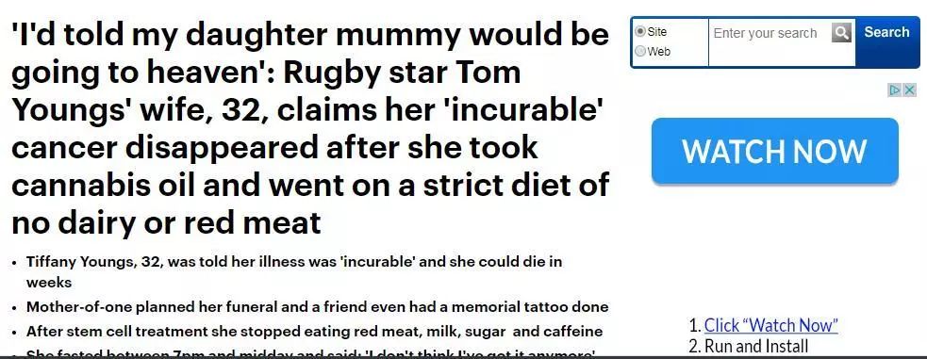Select the Web radio button
927x359 pixels.
(639, 52)
